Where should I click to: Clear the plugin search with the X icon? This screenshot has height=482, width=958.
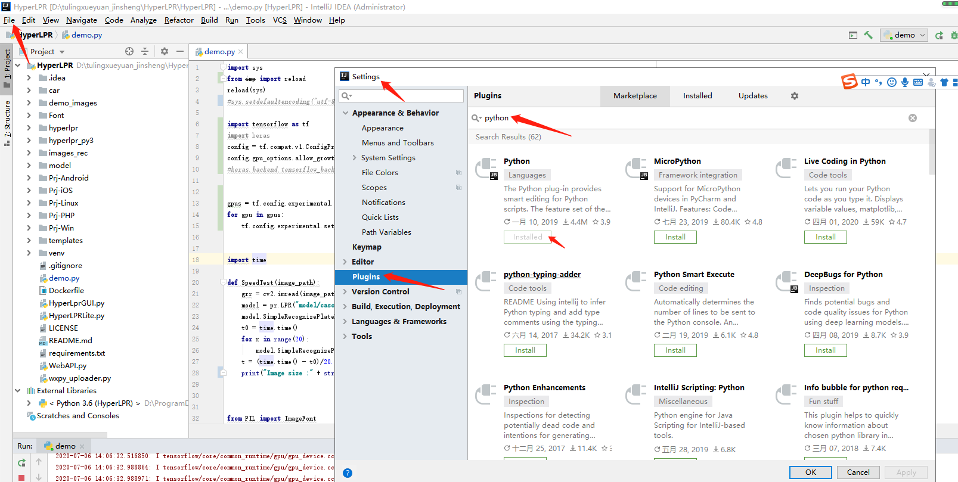[913, 118]
